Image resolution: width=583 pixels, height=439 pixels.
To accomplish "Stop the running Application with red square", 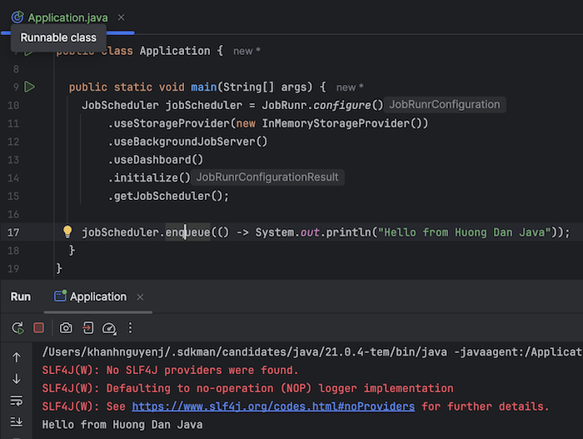I will pos(38,327).
